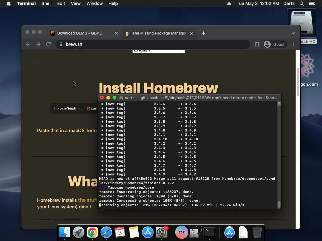Click the 3.4.10 new tag row
The width and height of the screenshot is (322, 241).
tap(149, 139)
